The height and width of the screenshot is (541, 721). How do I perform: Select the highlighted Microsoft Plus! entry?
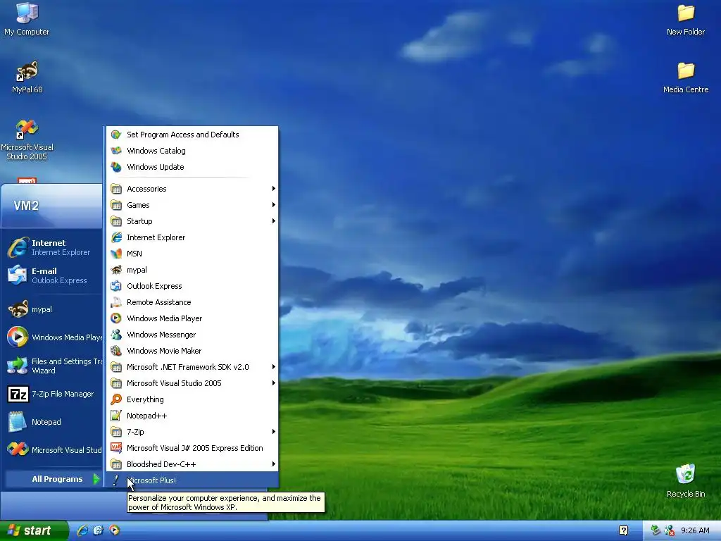[192, 480]
